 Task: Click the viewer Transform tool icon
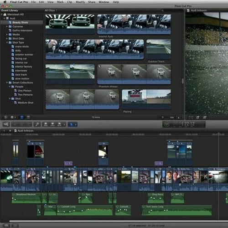(191, 117)
